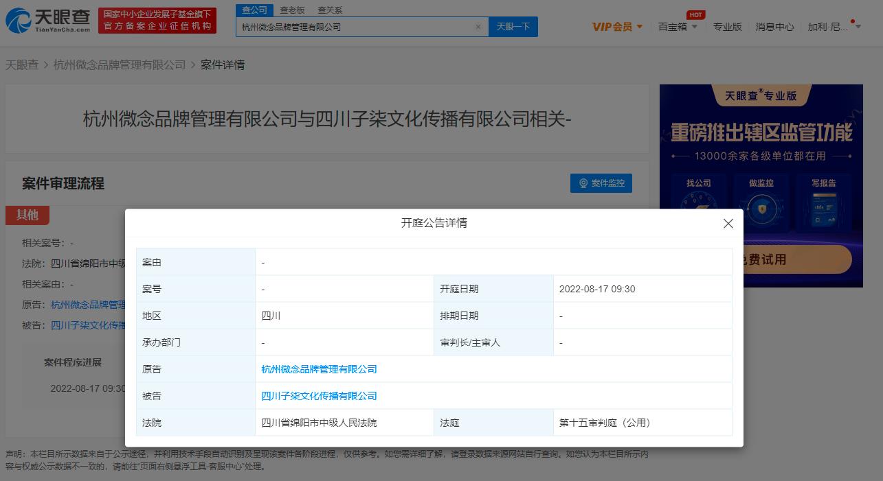Image resolution: width=883 pixels, height=481 pixels.
Task: Click the 天眼一下 search button
Action: click(513, 27)
